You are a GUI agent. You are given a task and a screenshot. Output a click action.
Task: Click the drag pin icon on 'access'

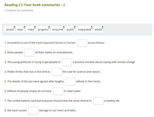coord(14,27)
